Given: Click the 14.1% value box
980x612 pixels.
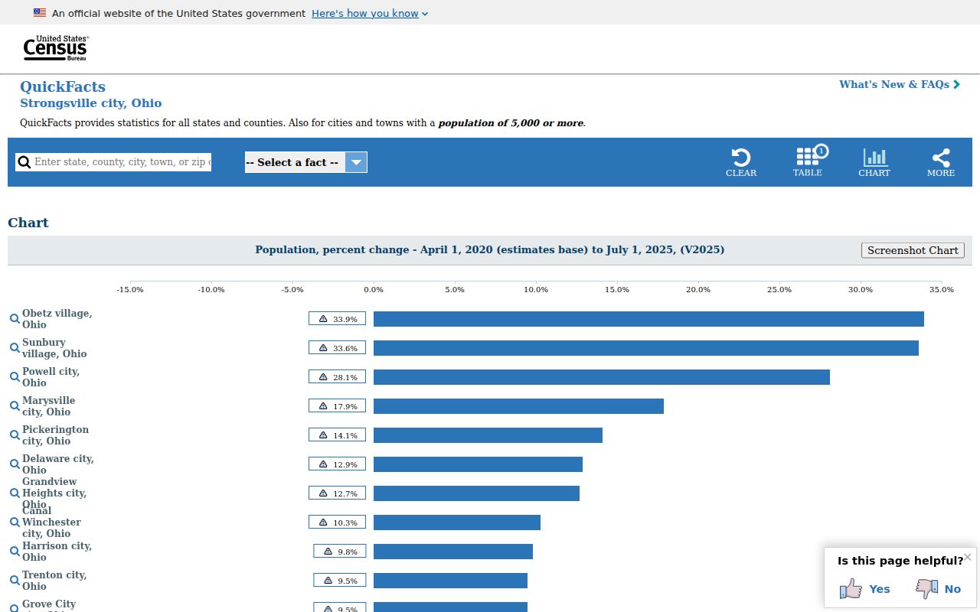Looking at the screenshot, I should tap(338, 435).
